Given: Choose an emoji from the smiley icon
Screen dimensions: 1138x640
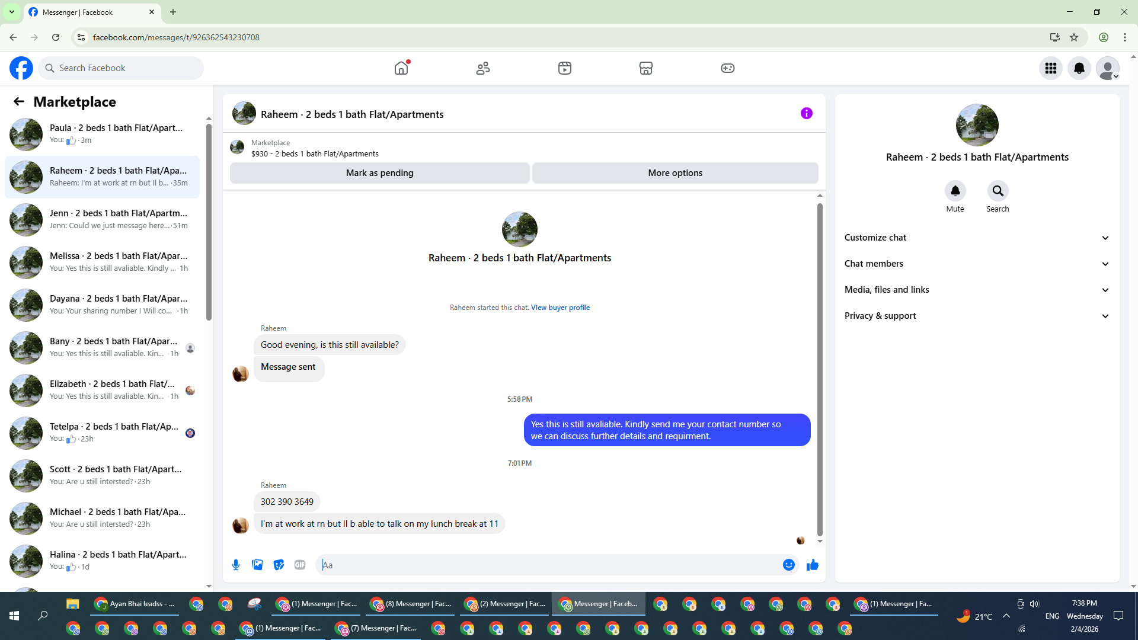Looking at the screenshot, I should 788,565.
